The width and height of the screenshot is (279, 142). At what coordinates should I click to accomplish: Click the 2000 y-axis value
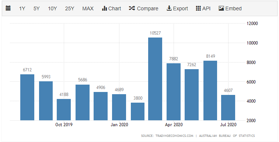click(x=251, y=121)
